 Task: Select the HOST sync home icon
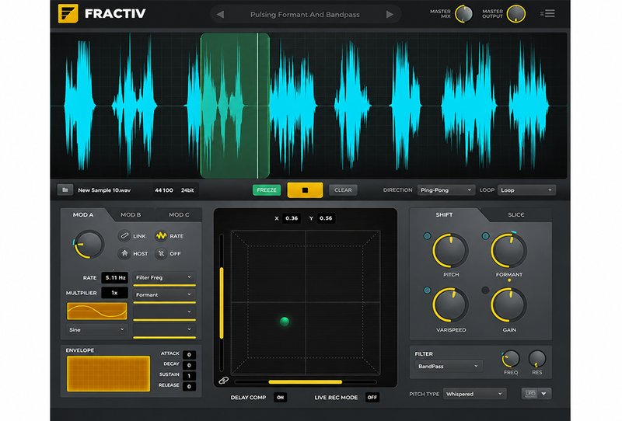tap(124, 253)
